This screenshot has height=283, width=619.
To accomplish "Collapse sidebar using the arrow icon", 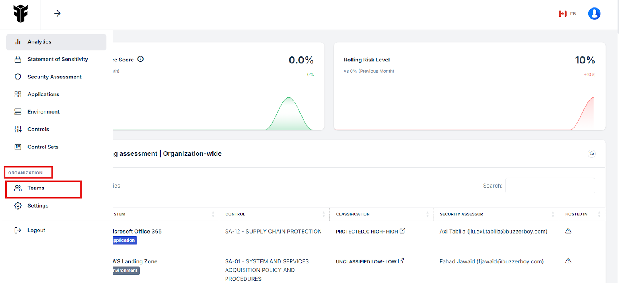I will [57, 14].
